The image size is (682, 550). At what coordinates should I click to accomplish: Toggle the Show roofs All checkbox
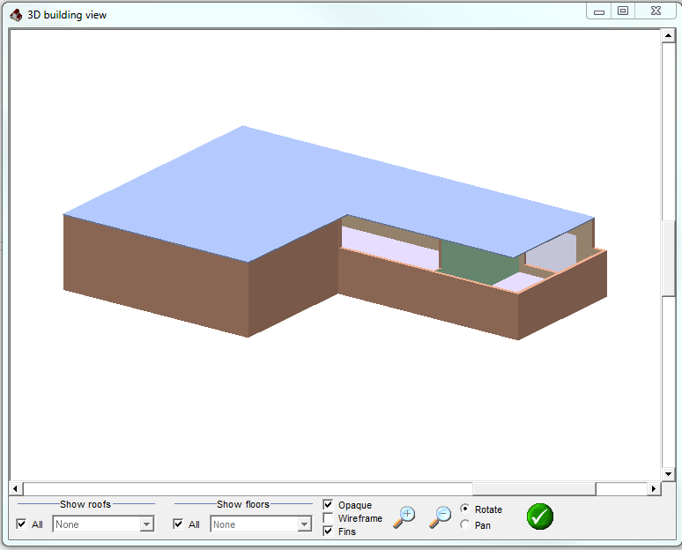coord(21,524)
